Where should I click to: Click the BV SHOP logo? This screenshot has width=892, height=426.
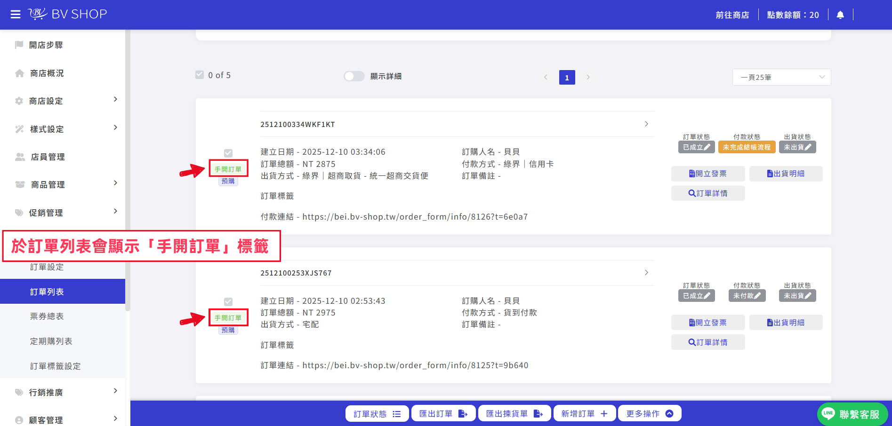pyautogui.click(x=67, y=14)
